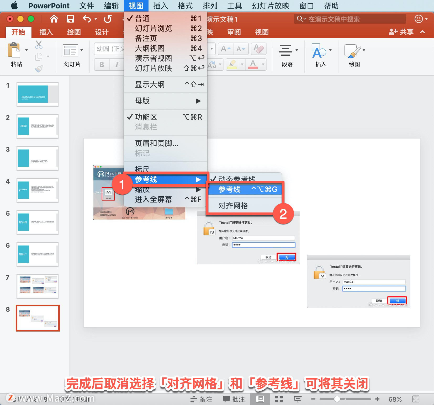
Task: Open the Slide Show menu in menu bar
Action: (x=271, y=6)
